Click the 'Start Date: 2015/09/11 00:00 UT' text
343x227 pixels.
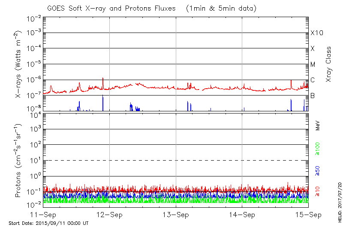48,224
